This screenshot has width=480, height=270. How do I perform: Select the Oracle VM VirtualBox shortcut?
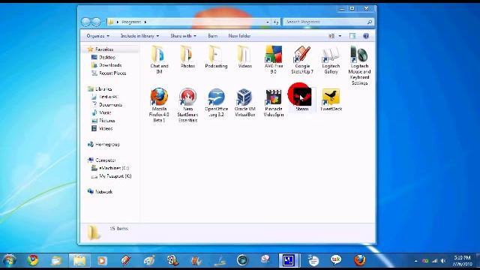pyautogui.click(x=244, y=103)
